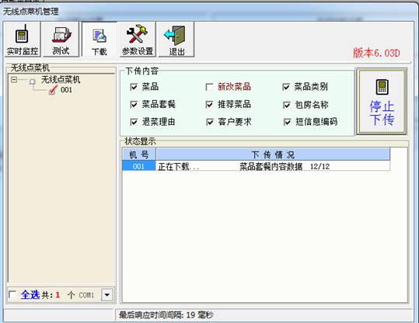
Task: Open the 实时监控 real-time monitor tool
Action: point(23,40)
